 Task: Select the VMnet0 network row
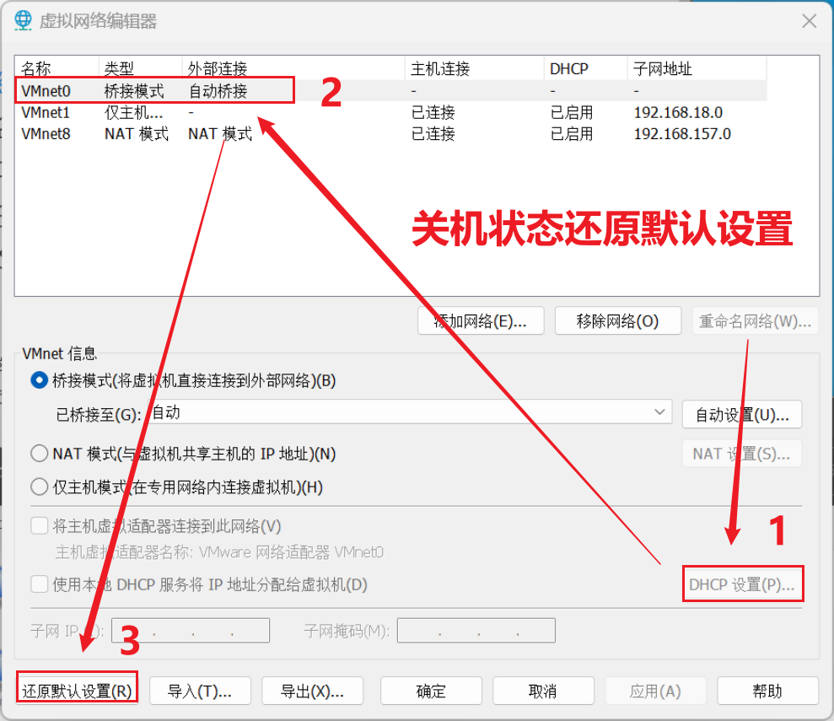pos(391,91)
